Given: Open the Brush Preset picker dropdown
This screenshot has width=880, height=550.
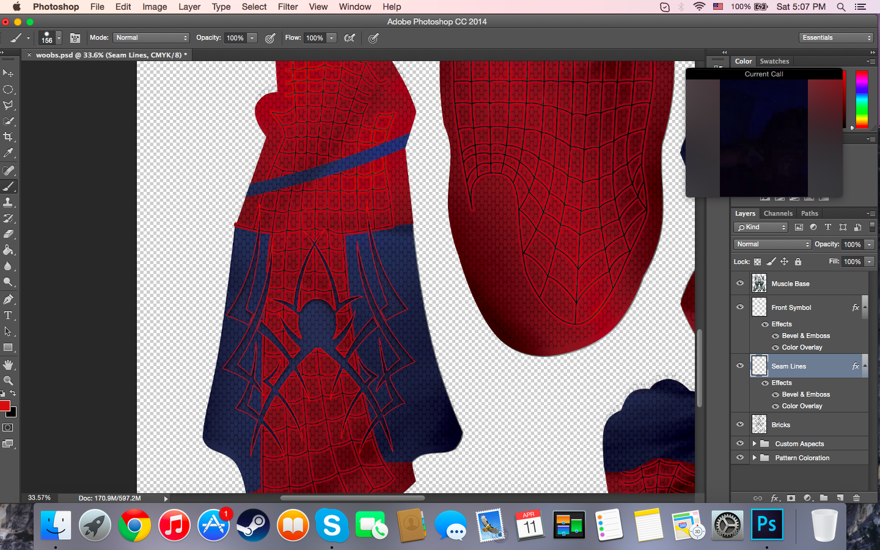Looking at the screenshot, I should click(59, 38).
